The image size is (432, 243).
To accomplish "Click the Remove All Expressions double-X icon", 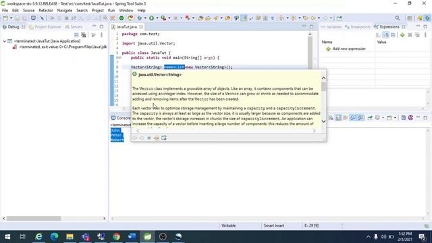I will [417, 35].
